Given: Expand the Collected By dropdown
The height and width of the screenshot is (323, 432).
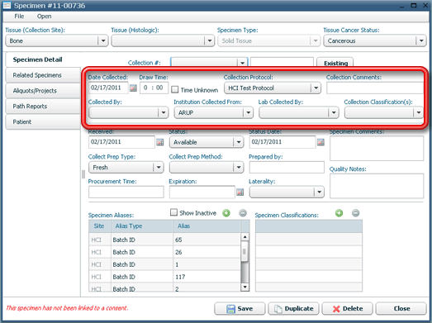Looking at the screenshot, I should point(163,112).
